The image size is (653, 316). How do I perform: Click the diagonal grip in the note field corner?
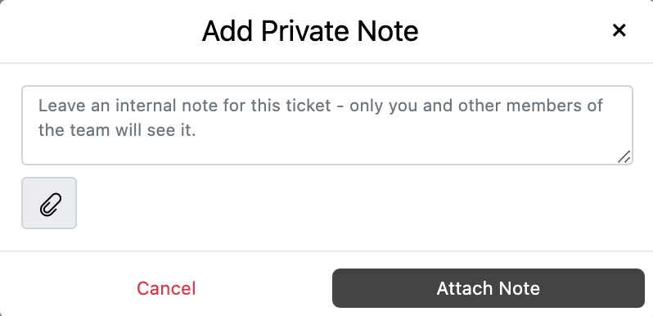click(x=624, y=156)
